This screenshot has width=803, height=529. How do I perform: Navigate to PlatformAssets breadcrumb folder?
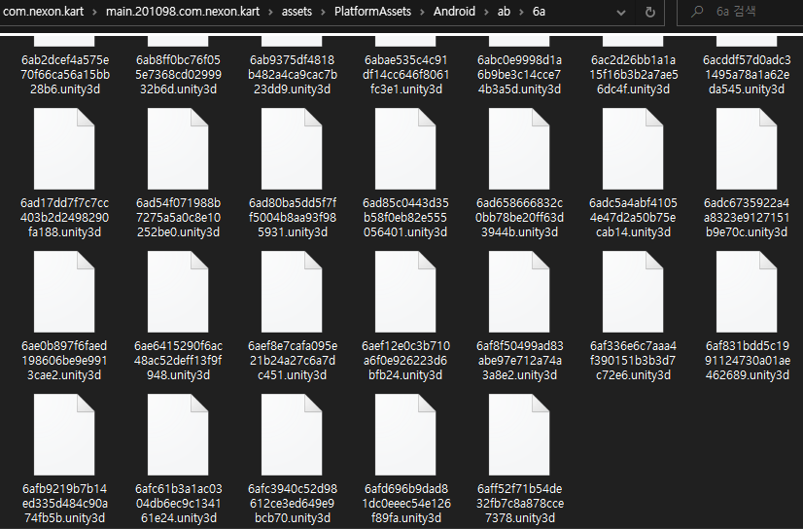(x=373, y=12)
